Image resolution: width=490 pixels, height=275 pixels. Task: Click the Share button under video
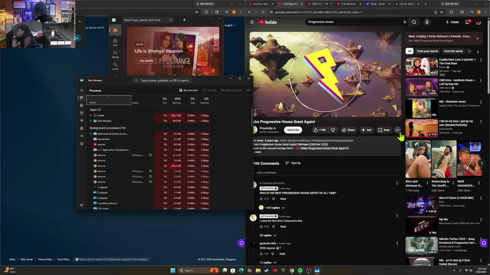tap(348, 130)
